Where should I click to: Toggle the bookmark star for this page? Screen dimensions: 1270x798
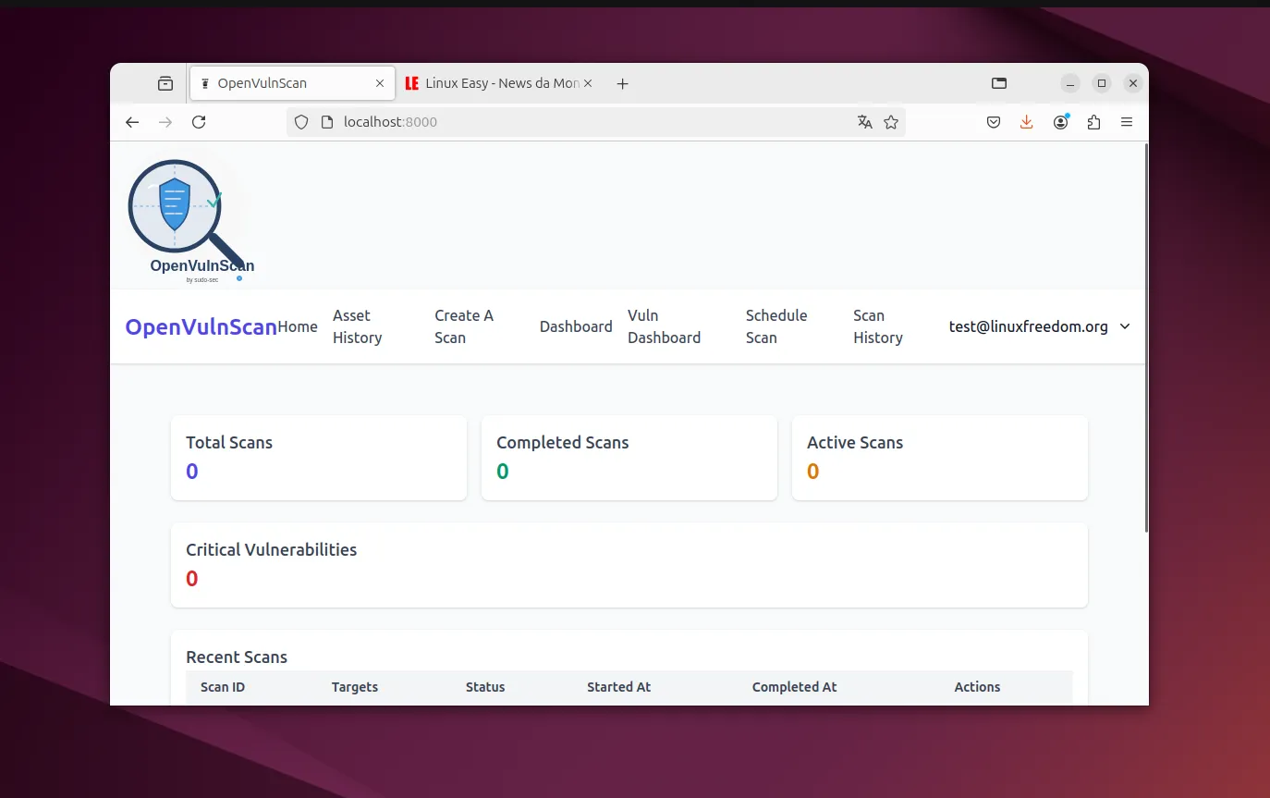[891, 121]
